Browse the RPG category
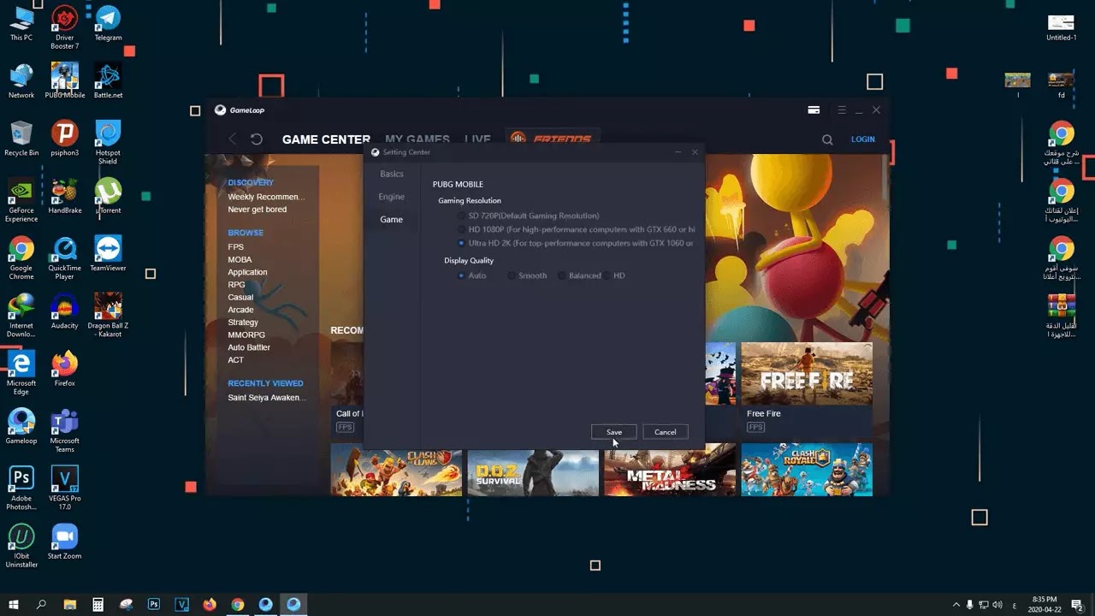 236,285
